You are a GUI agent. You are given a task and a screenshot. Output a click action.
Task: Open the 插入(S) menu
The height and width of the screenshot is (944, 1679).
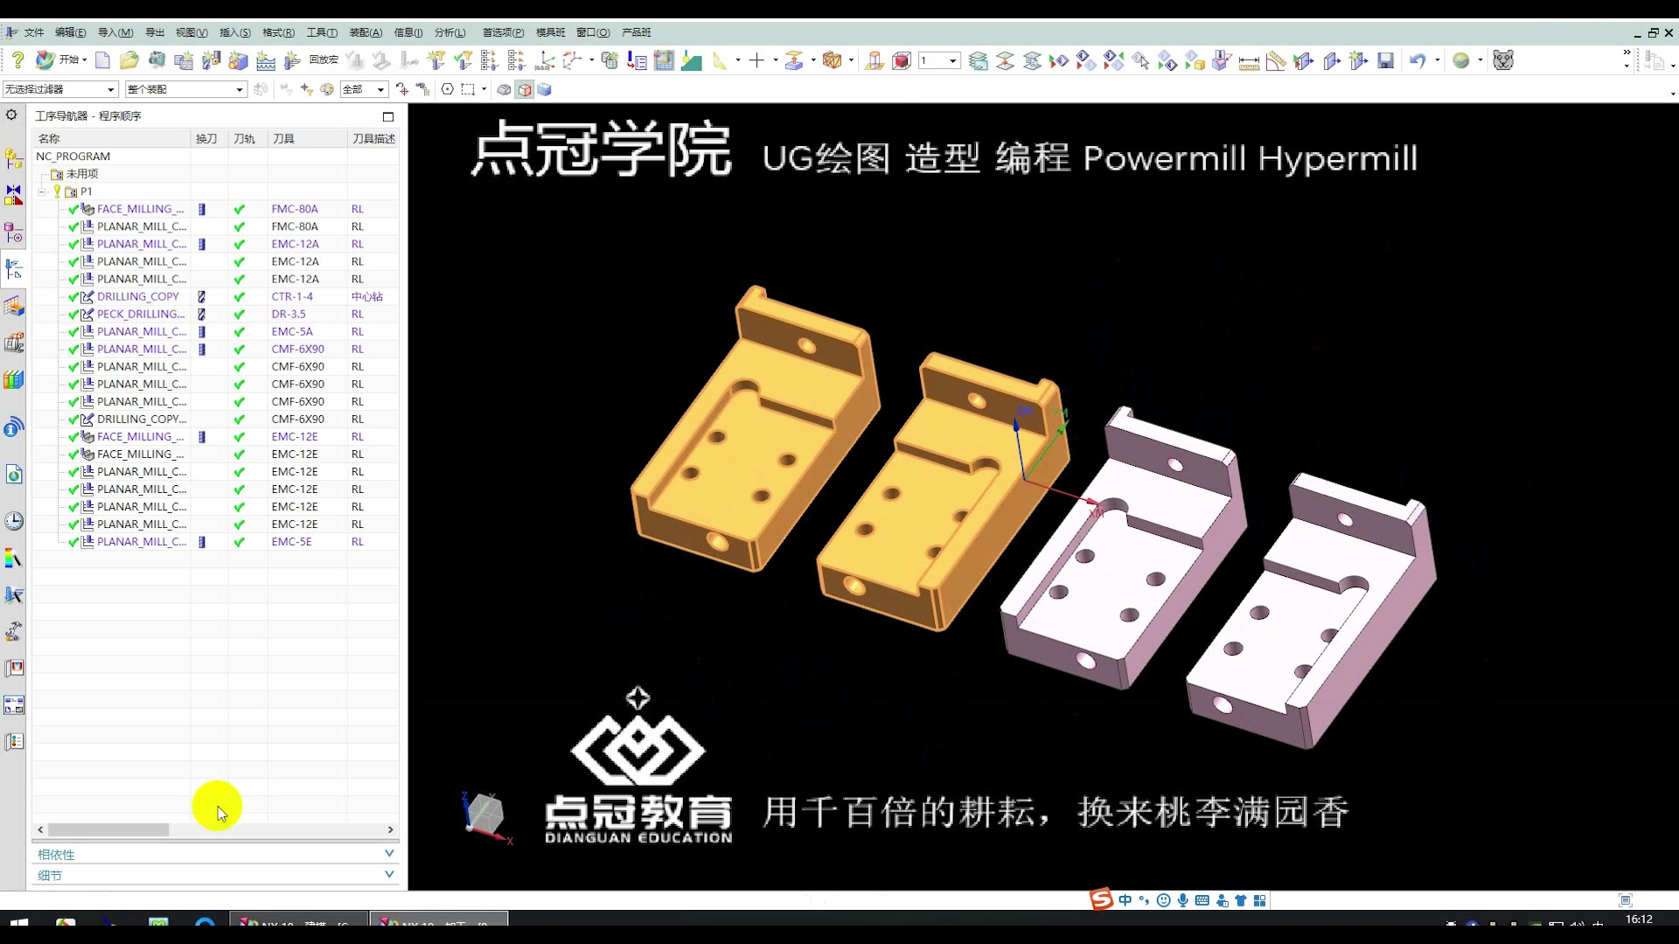point(234,32)
